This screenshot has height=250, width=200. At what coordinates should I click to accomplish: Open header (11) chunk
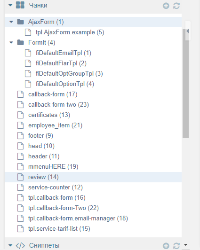point(44,156)
